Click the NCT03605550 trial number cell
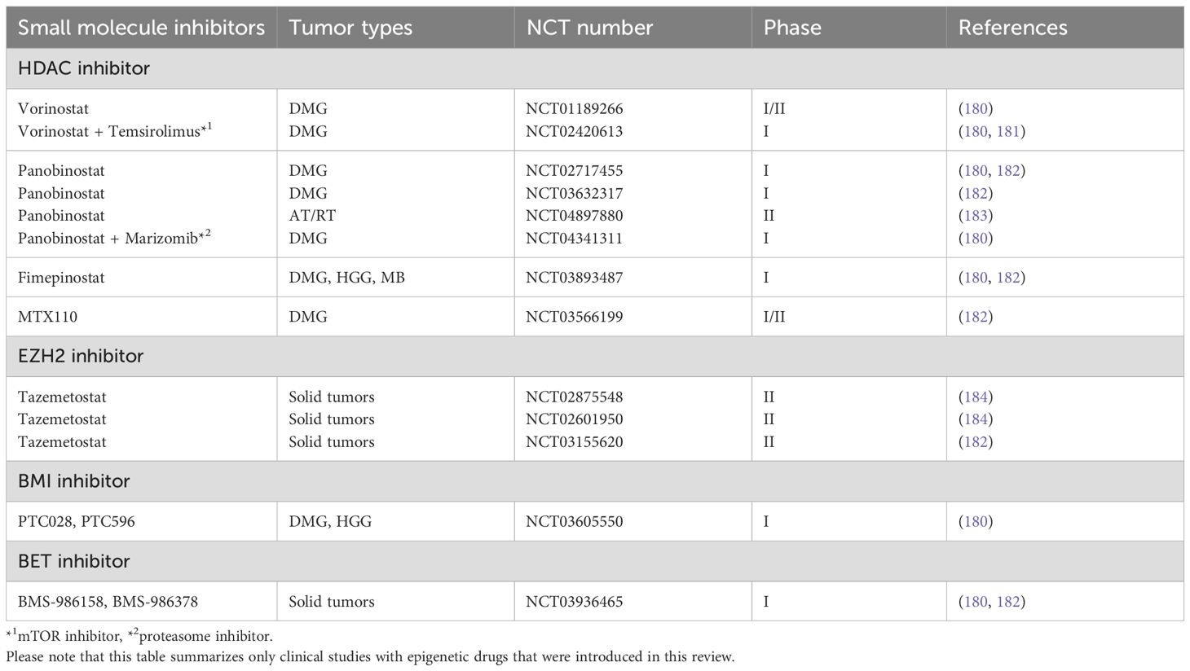Image resolution: width=1190 pixels, height=671 pixels. [574, 522]
